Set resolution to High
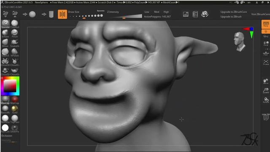The height and width of the screenshot is (152, 270). coord(166,12)
